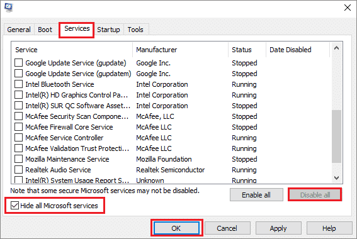Check Google Update Service (gupdatem) checkbox
Image resolution: width=357 pixels, height=239 pixels.
(x=18, y=73)
